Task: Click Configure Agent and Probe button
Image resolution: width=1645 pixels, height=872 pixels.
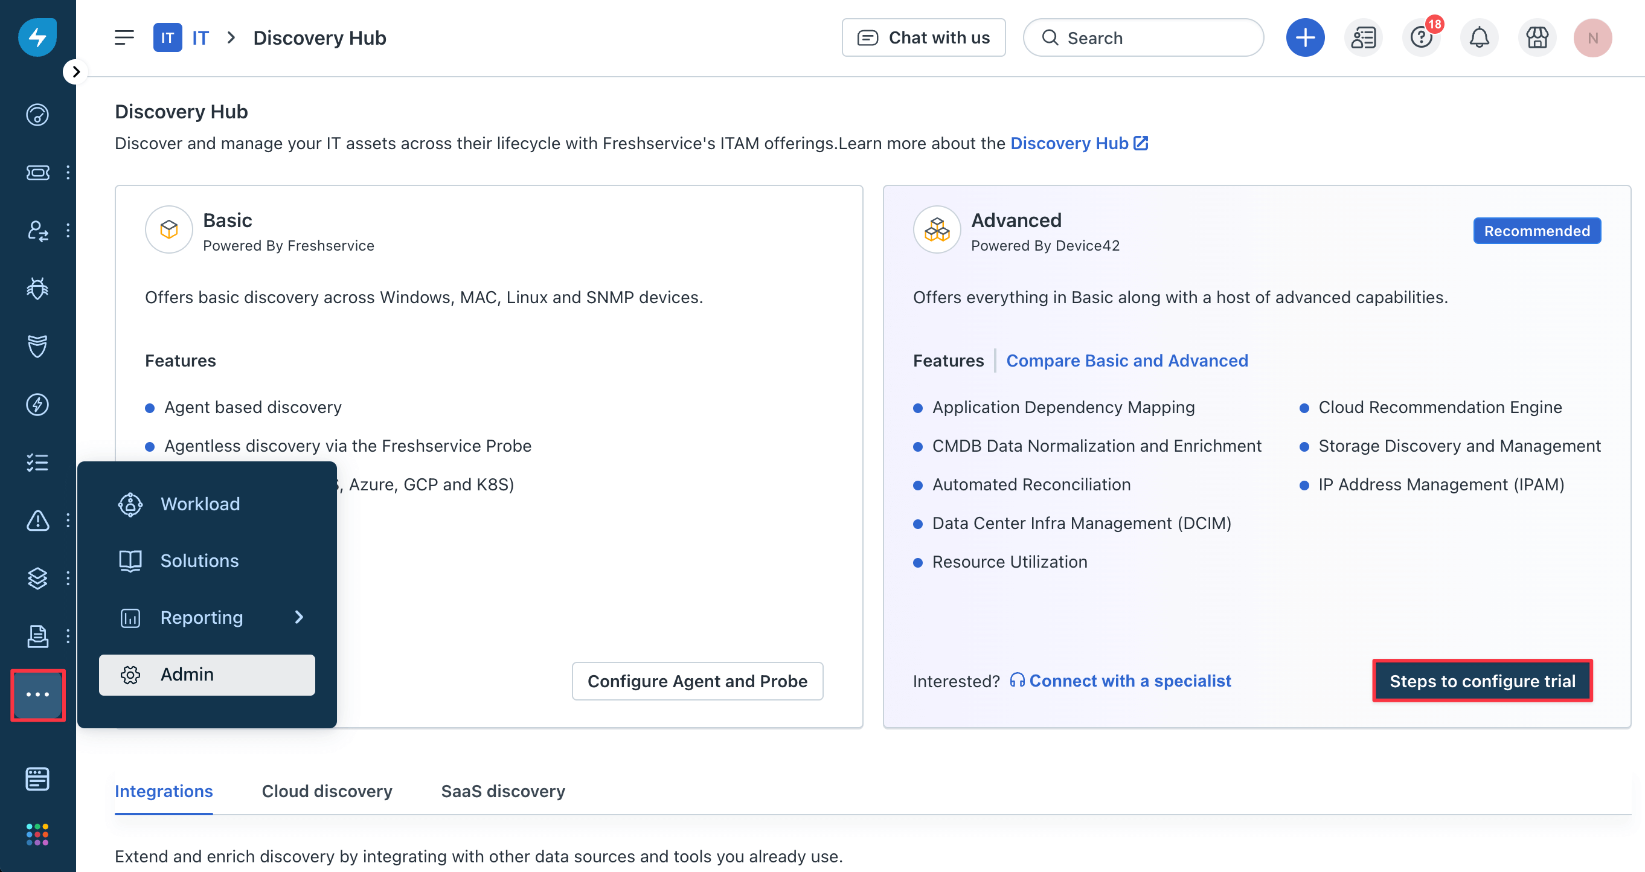Action: (697, 681)
